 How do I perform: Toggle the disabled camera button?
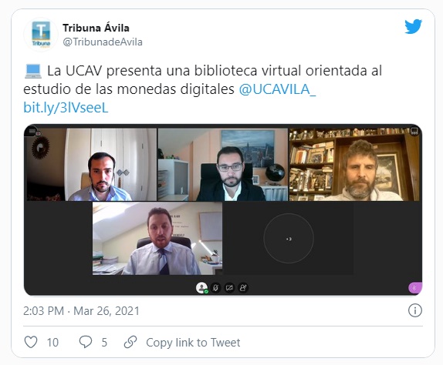coord(229,288)
